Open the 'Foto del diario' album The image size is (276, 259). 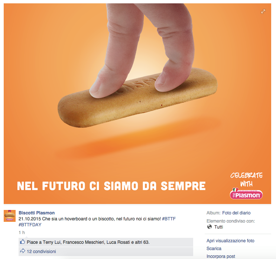pyautogui.click(x=236, y=213)
